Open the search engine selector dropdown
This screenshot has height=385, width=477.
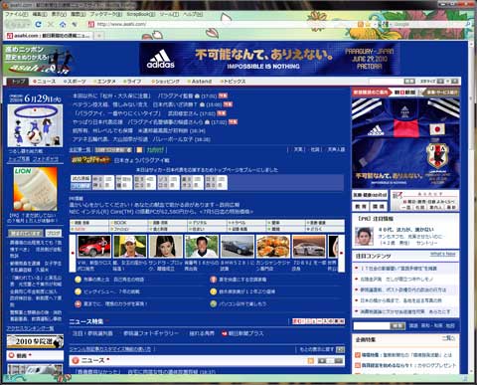(x=384, y=24)
